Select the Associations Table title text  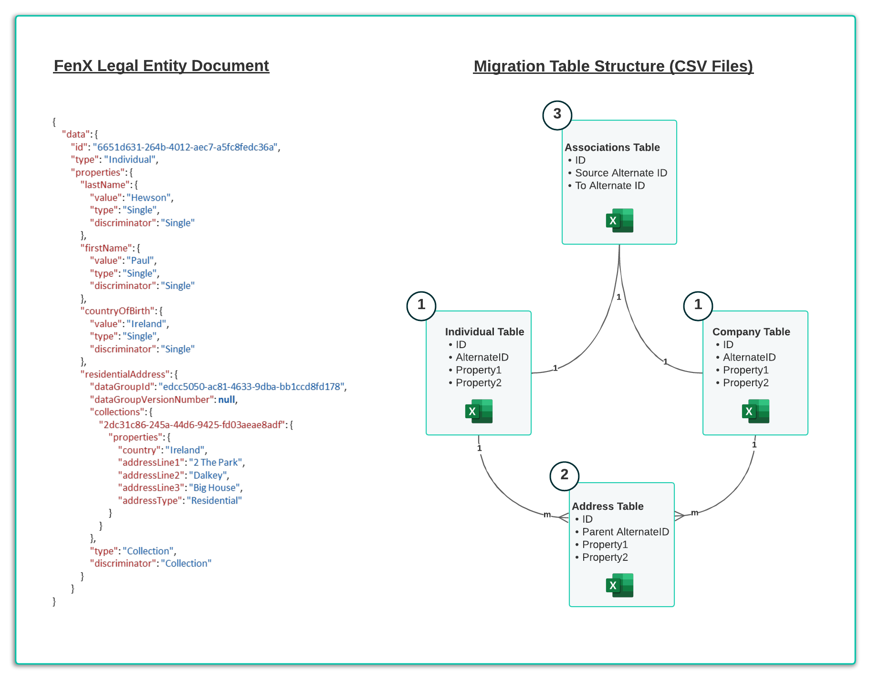coord(612,147)
